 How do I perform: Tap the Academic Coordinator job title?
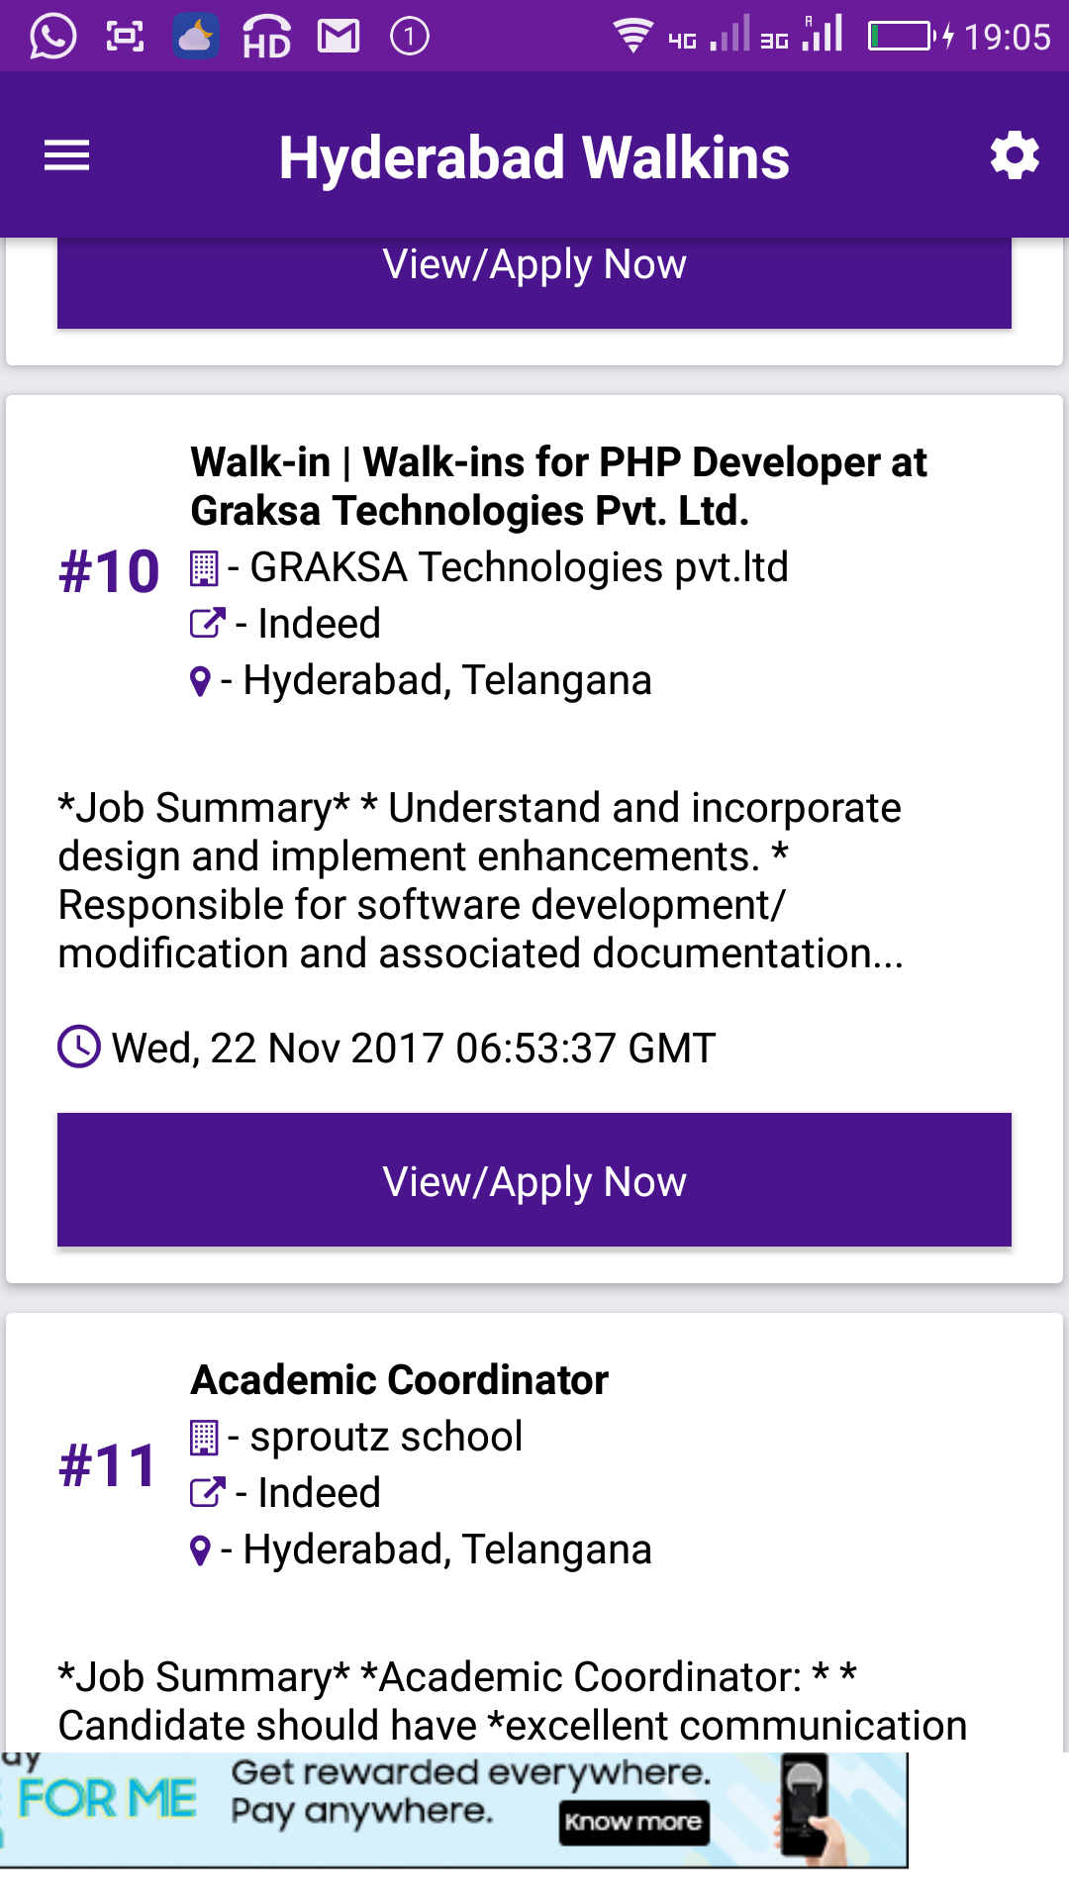pyautogui.click(x=400, y=1378)
